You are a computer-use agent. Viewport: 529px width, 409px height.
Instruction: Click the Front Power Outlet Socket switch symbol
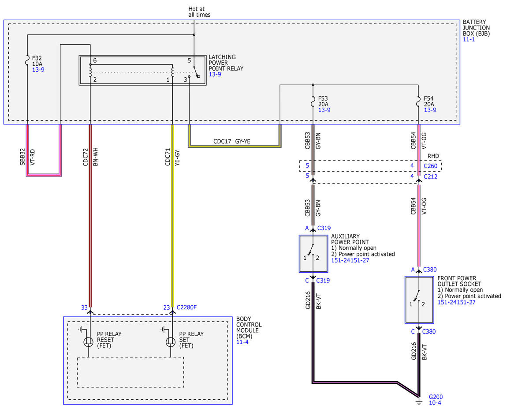419,300
